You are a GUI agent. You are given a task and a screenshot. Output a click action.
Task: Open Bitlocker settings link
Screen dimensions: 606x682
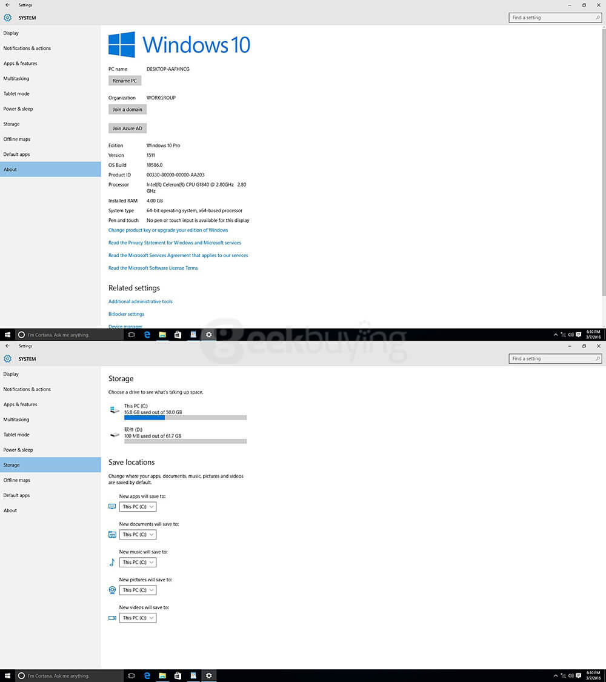(127, 314)
